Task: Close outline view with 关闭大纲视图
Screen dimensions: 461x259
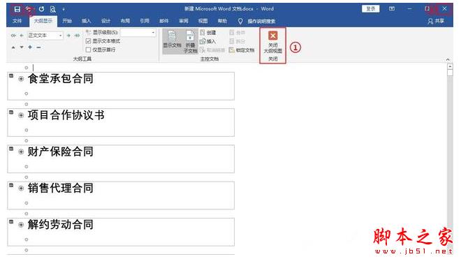Action: tap(273, 43)
